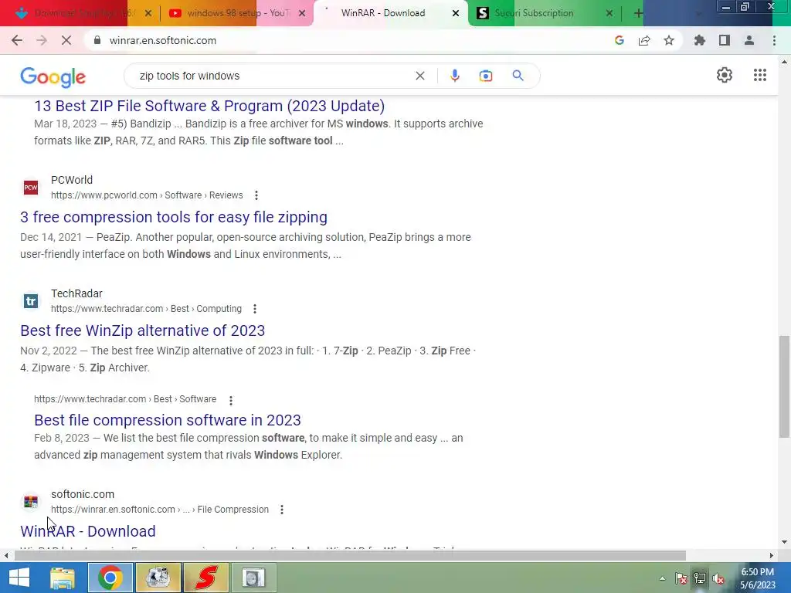The height and width of the screenshot is (593, 791).
Task: Submit search with the magnifier icon
Action: (x=518, y=76)
